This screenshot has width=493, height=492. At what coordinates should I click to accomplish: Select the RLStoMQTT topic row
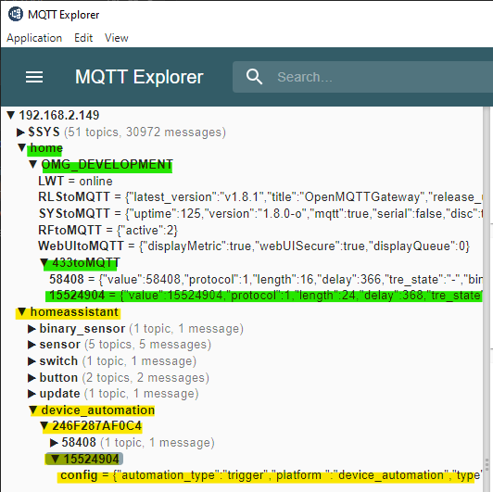click(x=260, y=197)
